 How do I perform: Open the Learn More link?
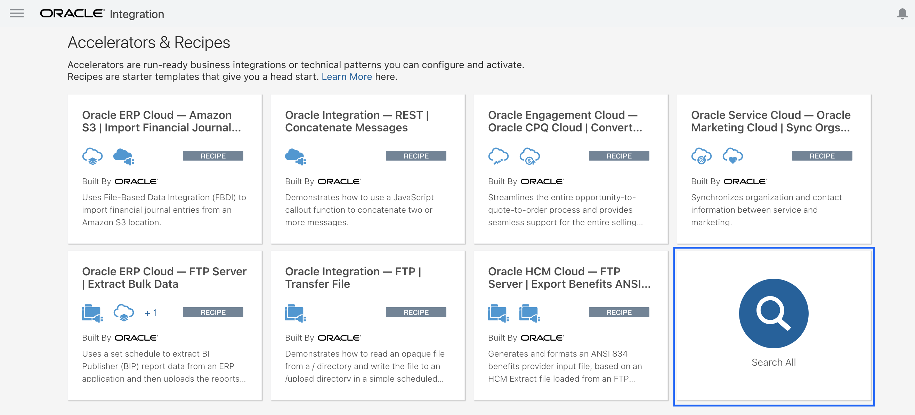[x=346, y=77]
